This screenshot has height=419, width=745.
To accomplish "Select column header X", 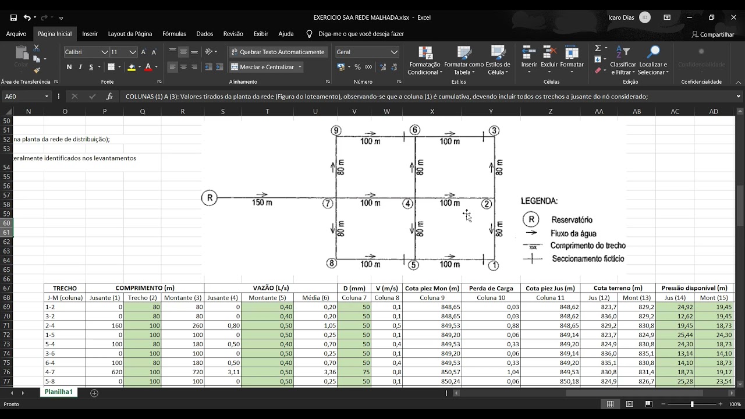I will coord(432,111).
